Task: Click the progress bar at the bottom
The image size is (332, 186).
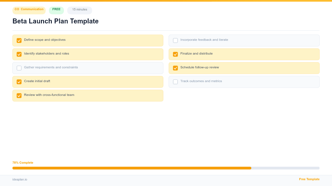Action: [166, 168]
